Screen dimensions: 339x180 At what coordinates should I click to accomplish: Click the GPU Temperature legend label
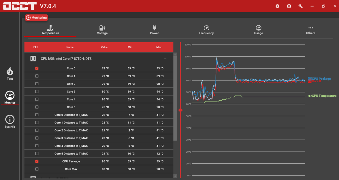[x=324, y=96]
